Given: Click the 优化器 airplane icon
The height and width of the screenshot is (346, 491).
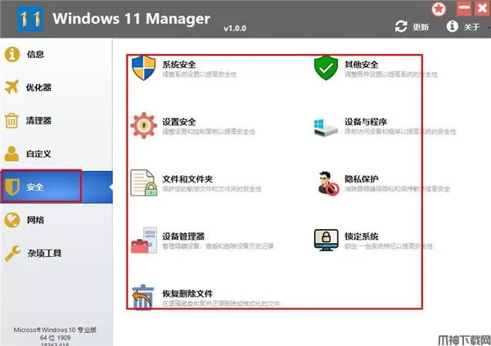Looking at the screenshot, I should pos(12,87).
